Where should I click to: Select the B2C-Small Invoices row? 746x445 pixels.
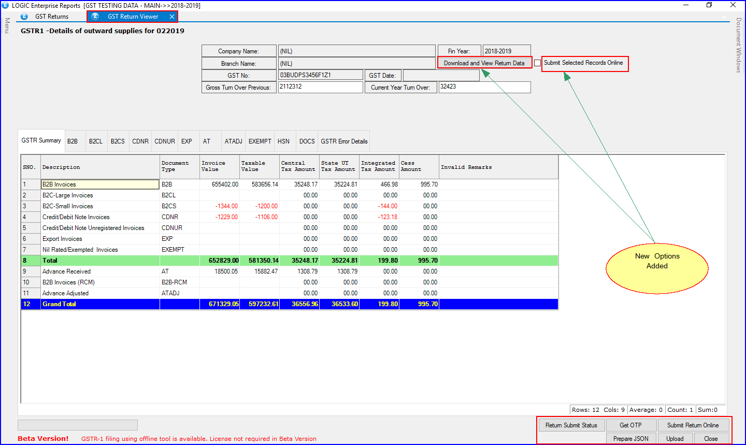point(290,206)
